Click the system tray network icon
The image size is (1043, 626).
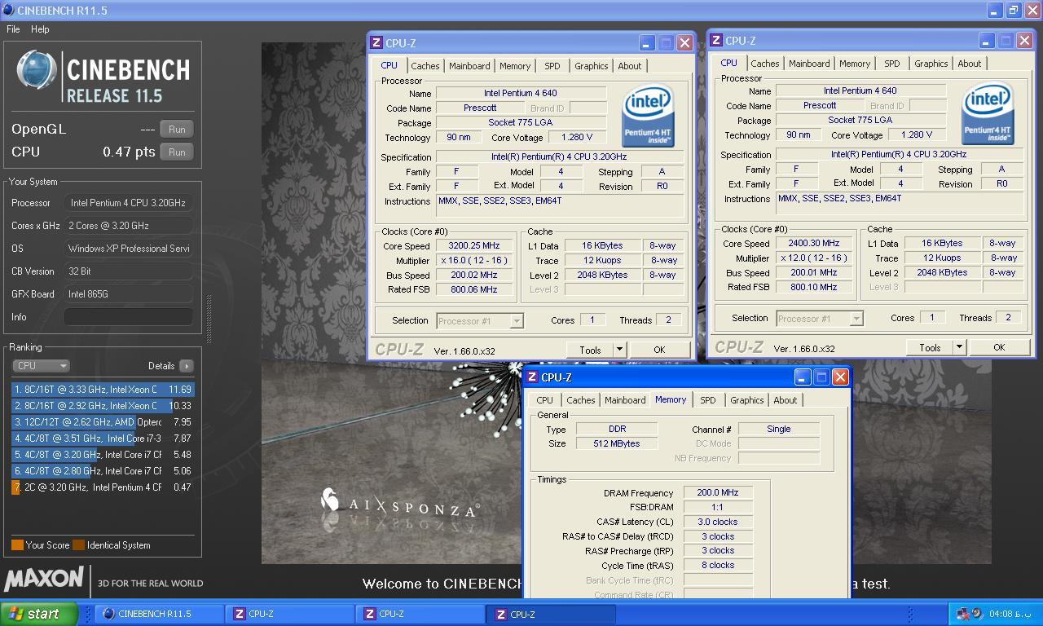963,614
